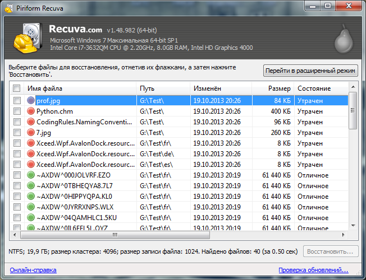Click the red status dot beside CodingRules.NamingConventi...
Screen dimensions: 366x280
point(30,122)
